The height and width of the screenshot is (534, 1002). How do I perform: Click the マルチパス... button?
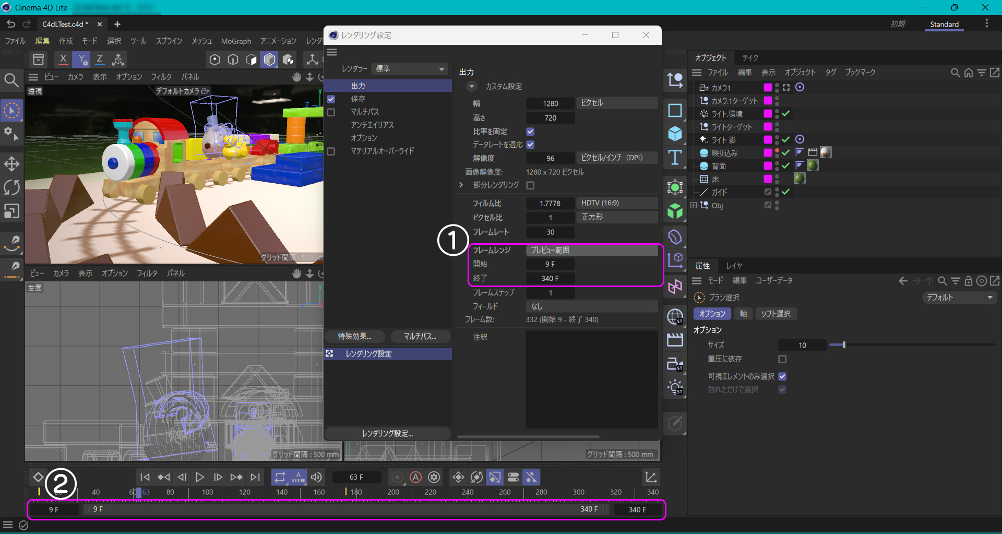[x=420, y=337]
